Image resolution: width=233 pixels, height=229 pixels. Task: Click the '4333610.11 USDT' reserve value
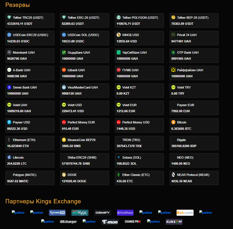20,24
